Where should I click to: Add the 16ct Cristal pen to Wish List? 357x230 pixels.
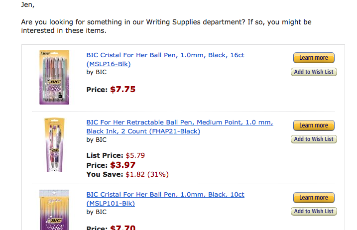pos(313,72)
